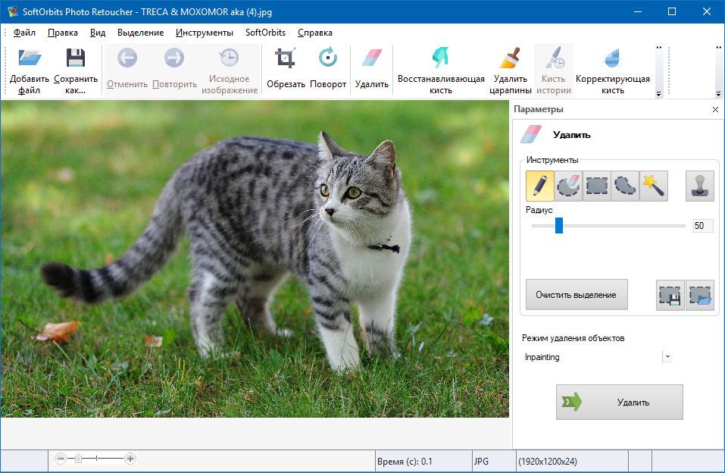Open the Инструменты menu
The height and width of the screenshot is (473, 725).
pos(205,33)
